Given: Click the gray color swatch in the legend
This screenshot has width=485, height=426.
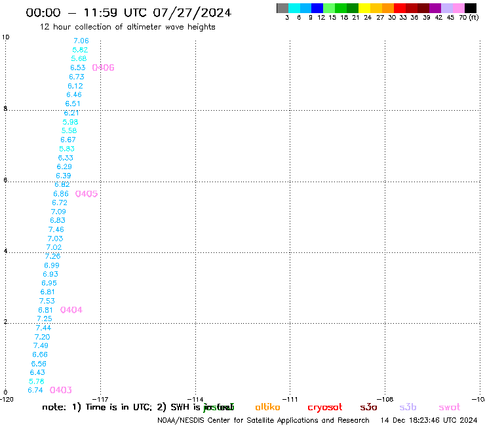Looking at the screenshot, I should click(x=282, y=8).
